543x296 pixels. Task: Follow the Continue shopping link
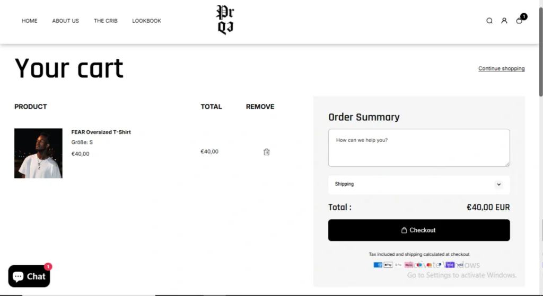coord(501,69)
